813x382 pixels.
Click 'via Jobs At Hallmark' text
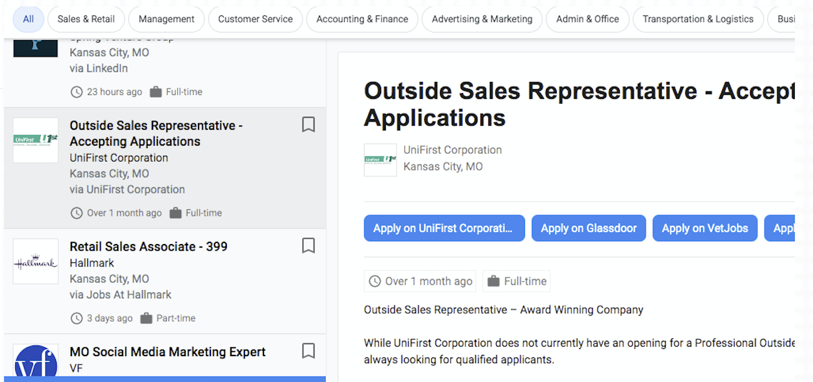(x=120, y=294)
